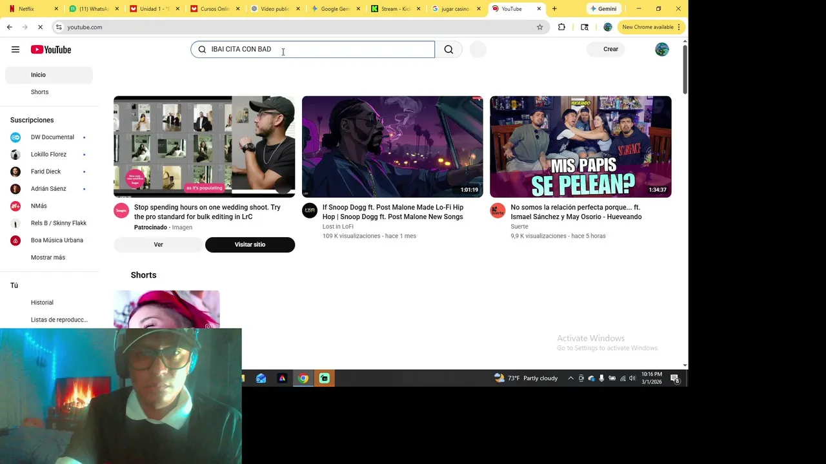The width and height of the screenshot is (826, 464).
Task: Click the Suerte channel avatar
Action: tap(498, 211)
